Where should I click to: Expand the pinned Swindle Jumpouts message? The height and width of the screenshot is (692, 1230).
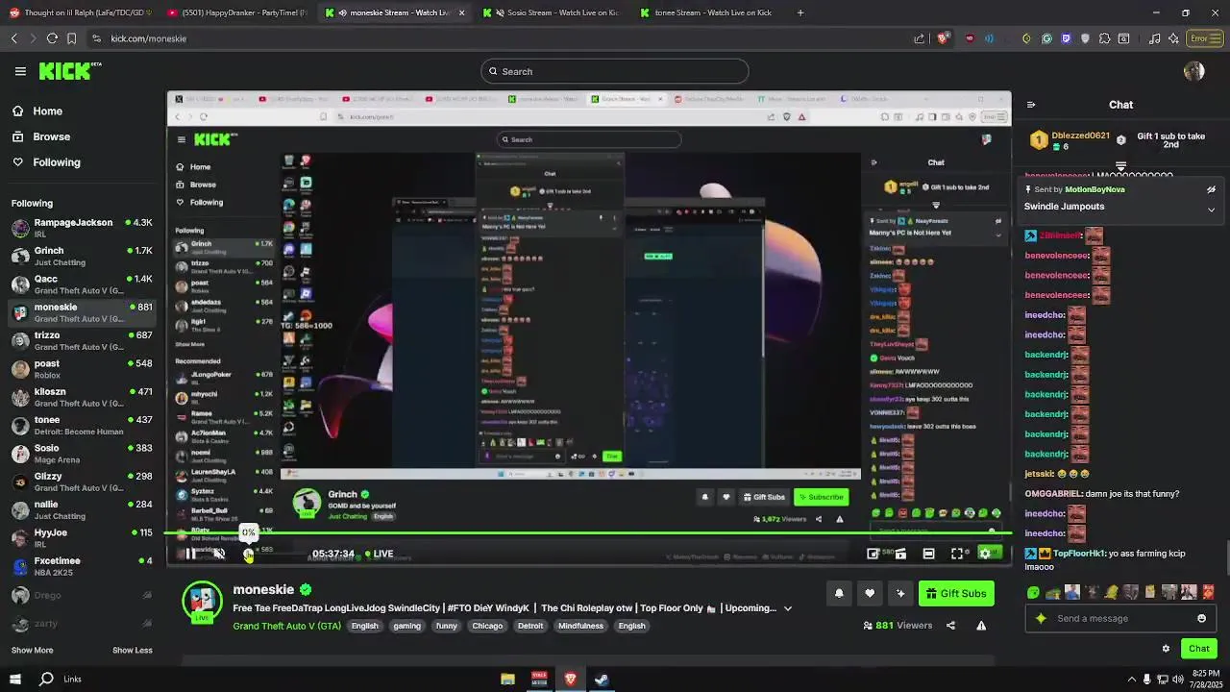click(x=1211, y=209)
